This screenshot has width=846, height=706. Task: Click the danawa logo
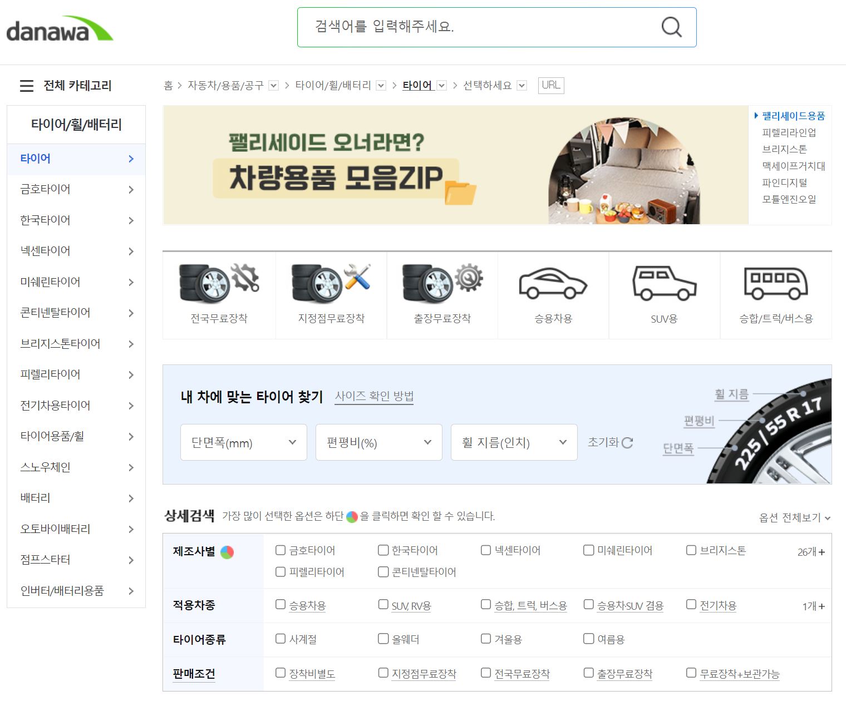coord(60,28)
